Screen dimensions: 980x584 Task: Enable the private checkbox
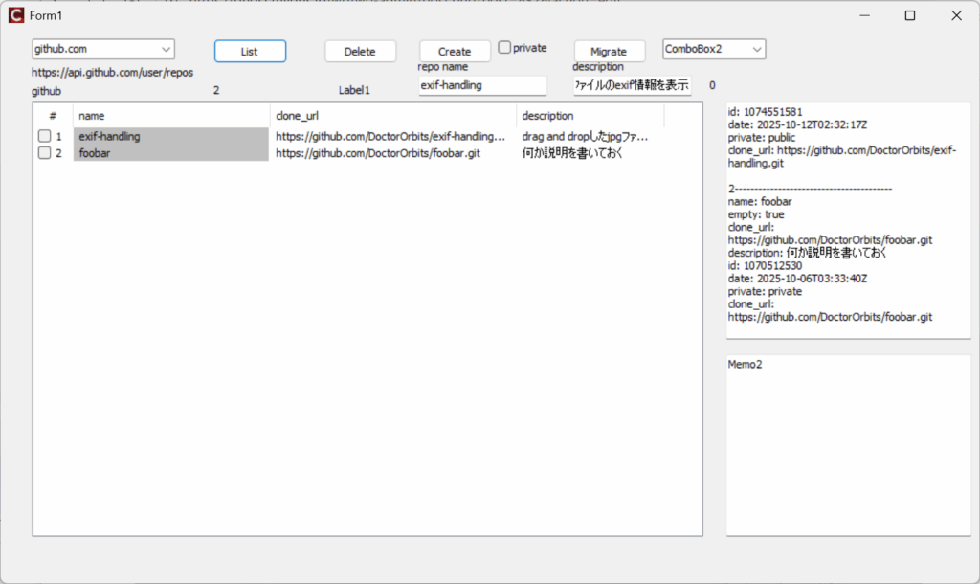505,47
